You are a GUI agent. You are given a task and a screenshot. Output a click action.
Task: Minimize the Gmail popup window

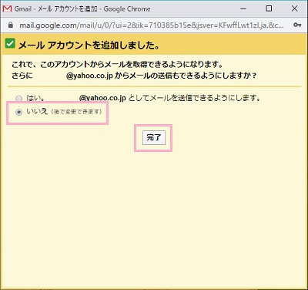243,8
